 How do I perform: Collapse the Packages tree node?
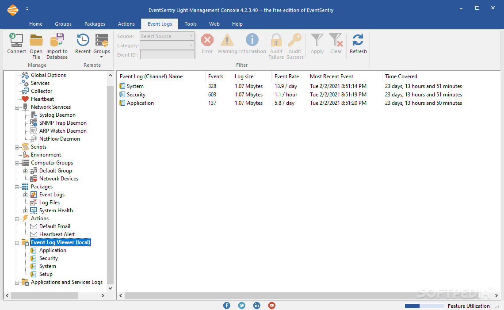tap(17, 187)
